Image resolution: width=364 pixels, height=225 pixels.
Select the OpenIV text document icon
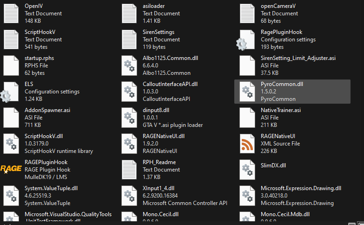pyautogui.click(x=11, y=13)
